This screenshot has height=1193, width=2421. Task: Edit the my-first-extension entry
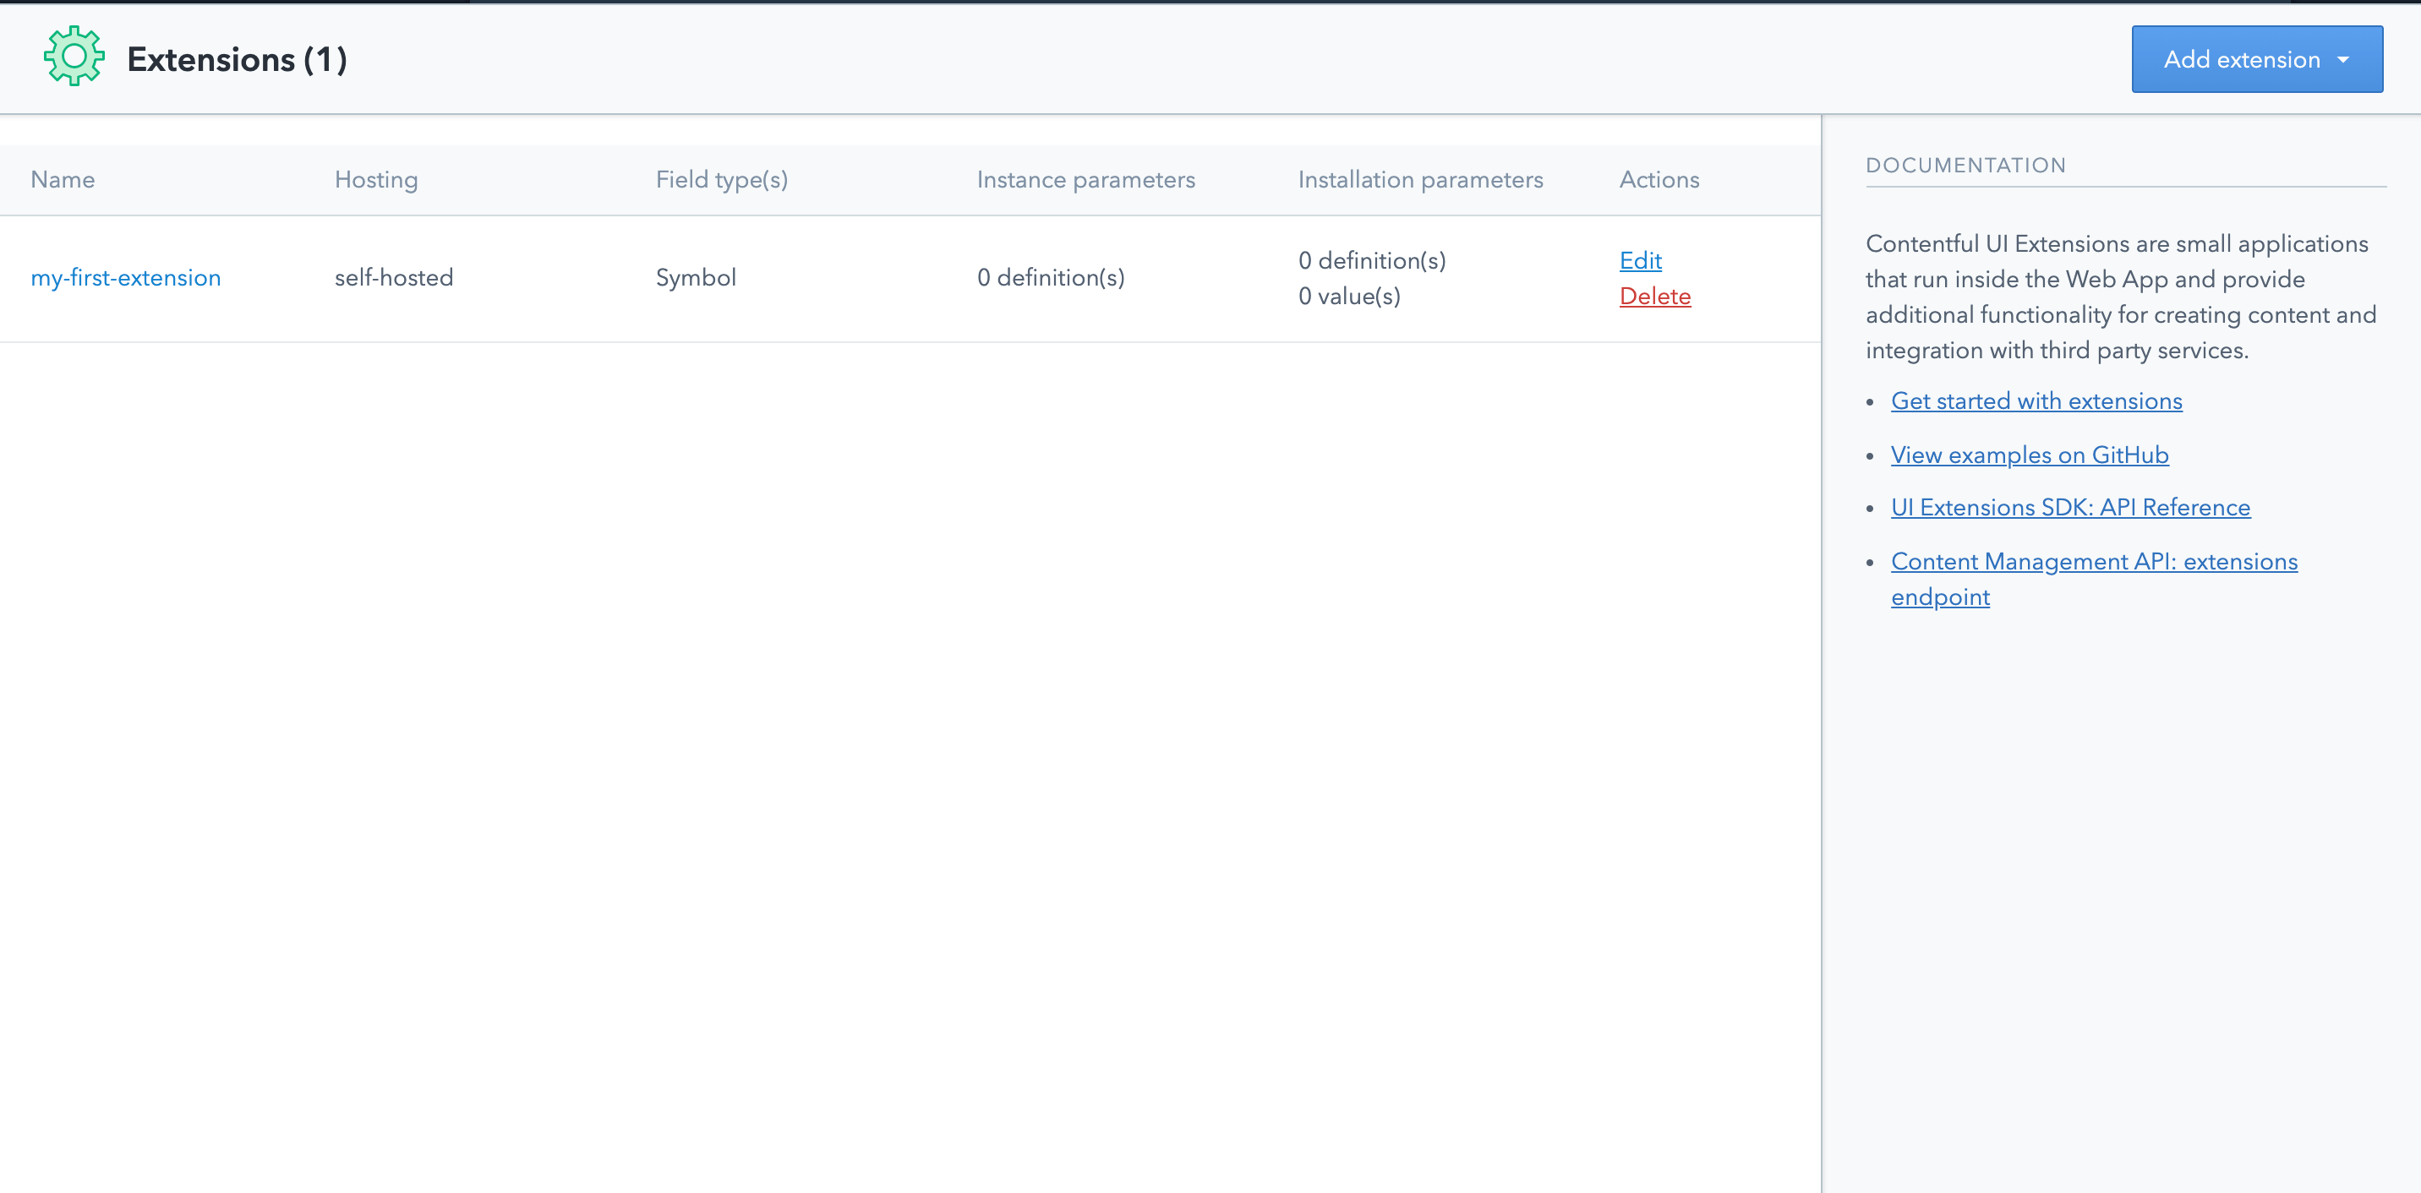click(1640, 260)
